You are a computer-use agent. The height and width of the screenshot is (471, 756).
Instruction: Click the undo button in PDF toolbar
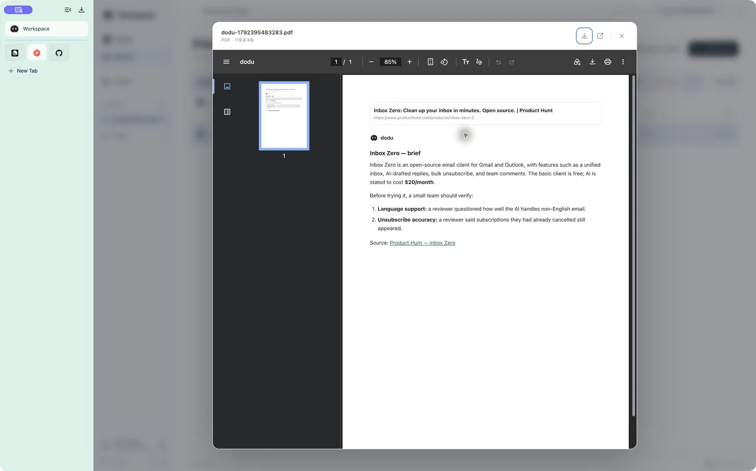coord(498,62)
